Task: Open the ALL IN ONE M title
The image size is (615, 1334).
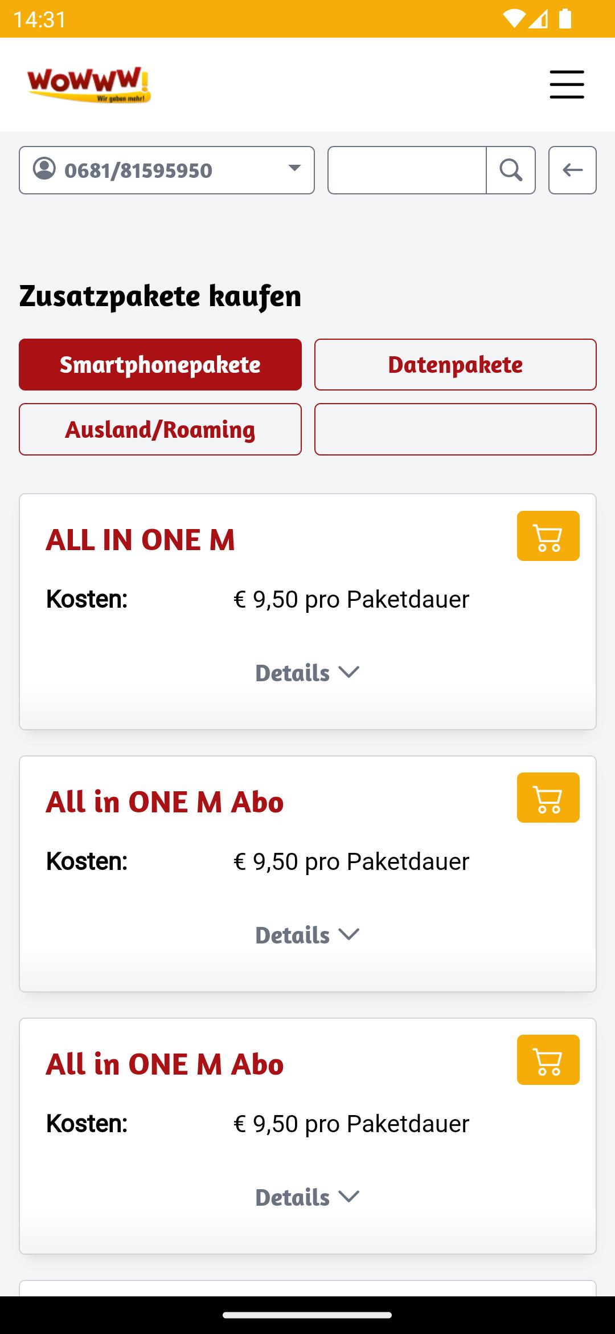Action: 140,540
